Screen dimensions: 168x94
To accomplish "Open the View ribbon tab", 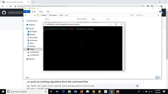I will tap(48, 11).
